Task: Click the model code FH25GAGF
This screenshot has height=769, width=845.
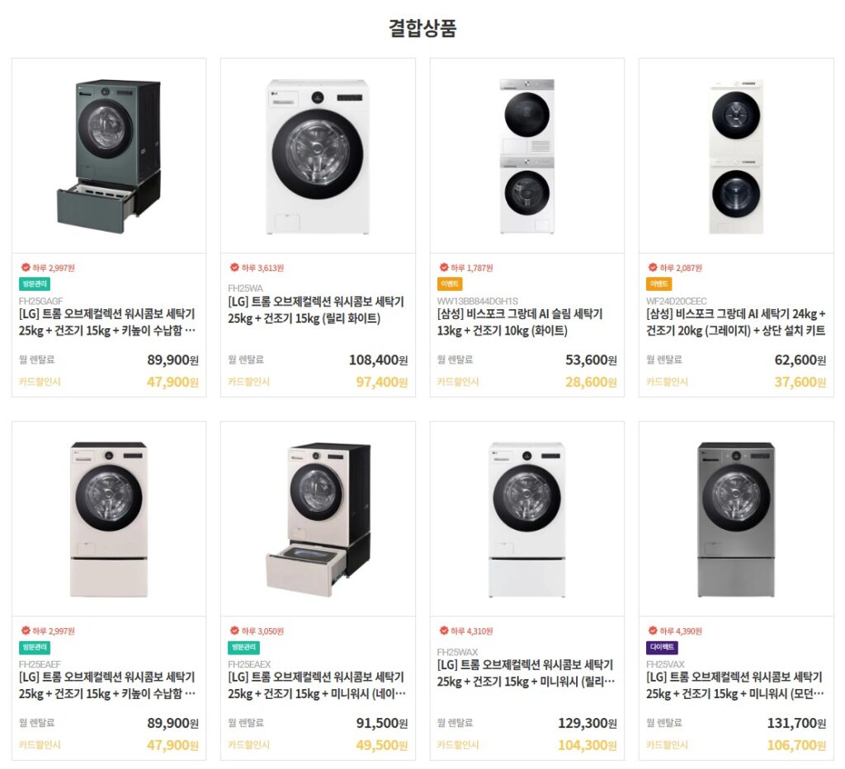Action: click(40, 302)
